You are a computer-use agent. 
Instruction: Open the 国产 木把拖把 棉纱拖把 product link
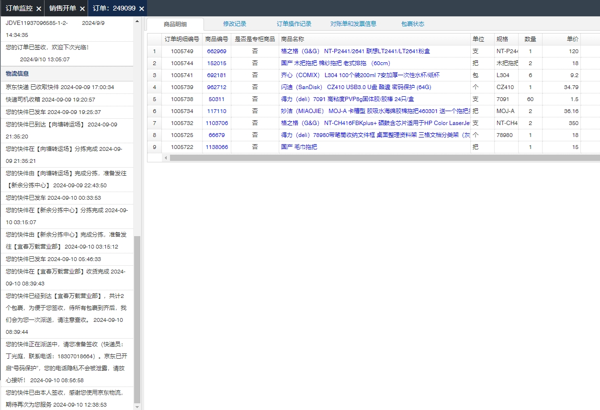click(336, 63)
